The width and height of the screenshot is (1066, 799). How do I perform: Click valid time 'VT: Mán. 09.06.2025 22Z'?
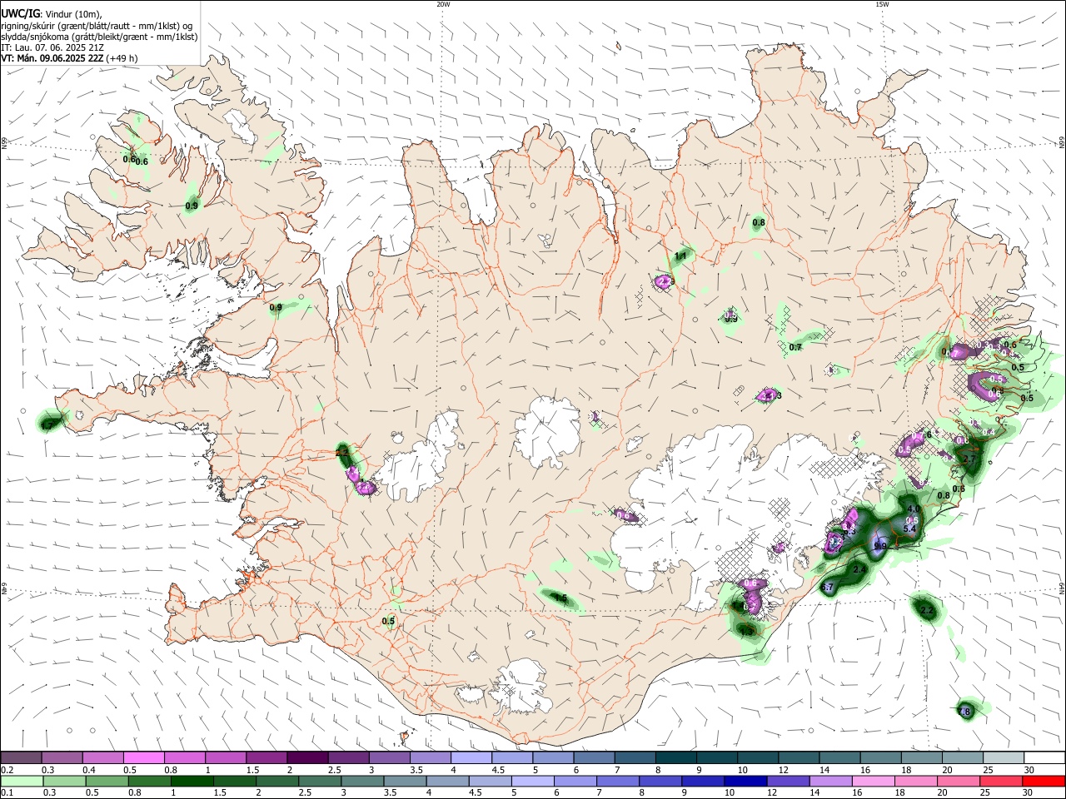pyautogui.click(x=52, y=58)
